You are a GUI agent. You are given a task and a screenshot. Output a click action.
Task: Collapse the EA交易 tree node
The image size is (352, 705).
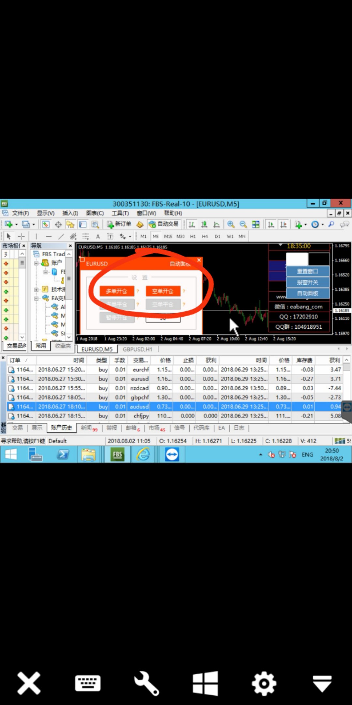click(36, 298)
